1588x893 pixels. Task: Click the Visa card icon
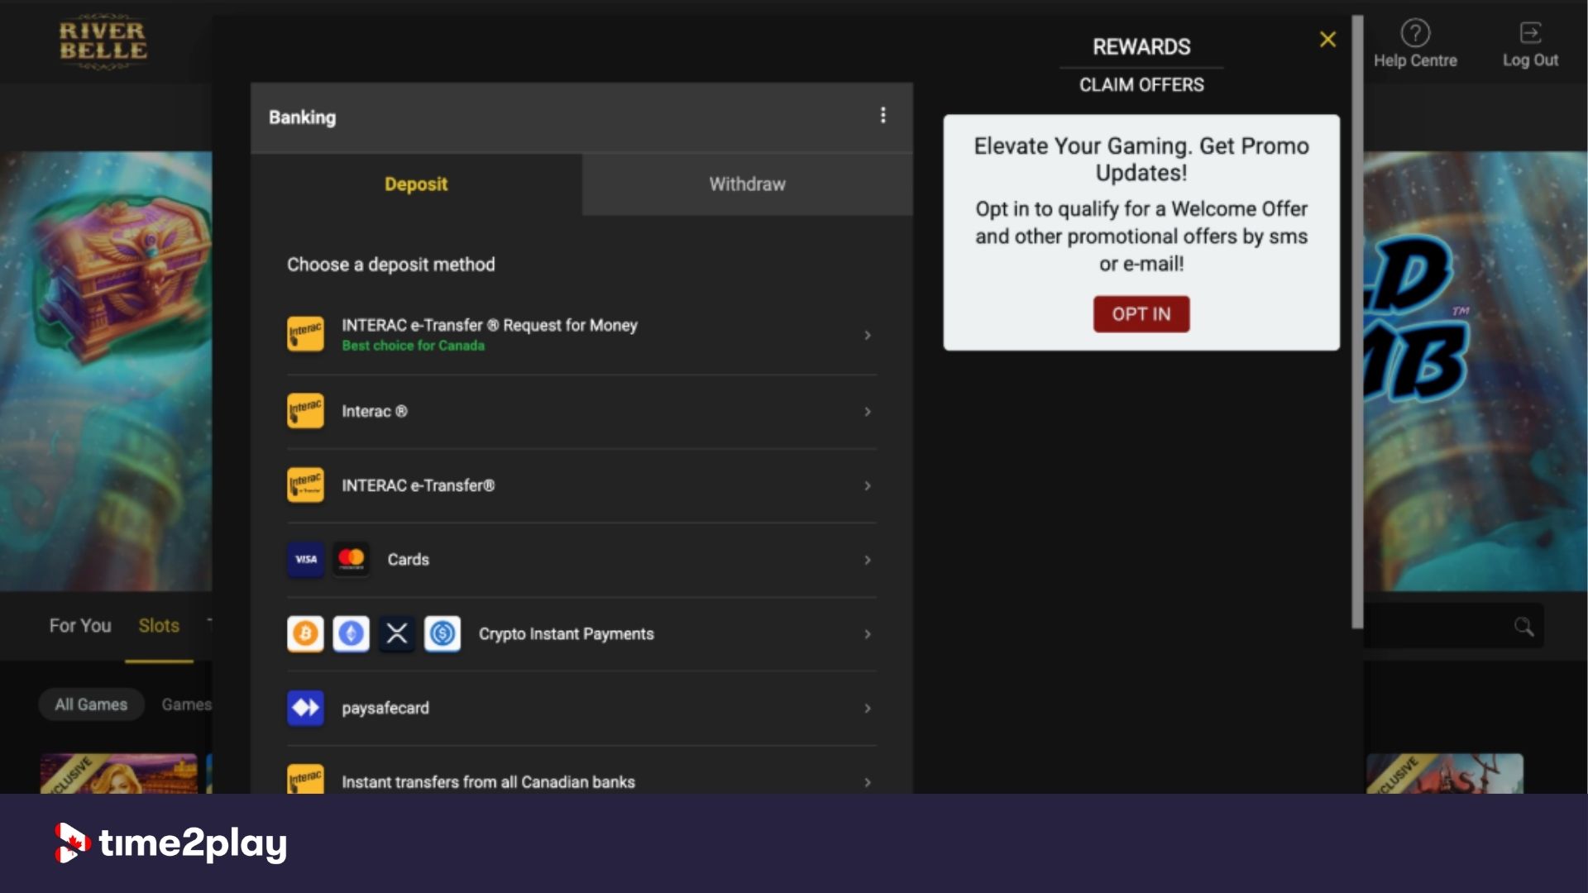click(x=305, y=560)
